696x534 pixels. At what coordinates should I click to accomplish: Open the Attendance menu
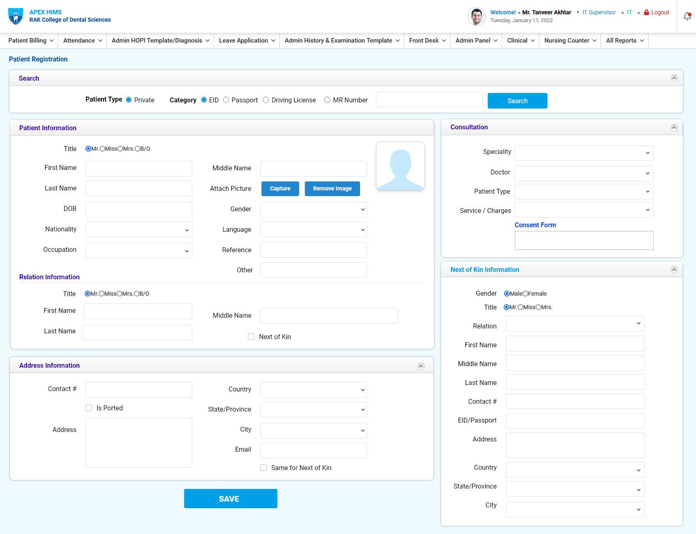pyautogui.click(x=83, y=41)
